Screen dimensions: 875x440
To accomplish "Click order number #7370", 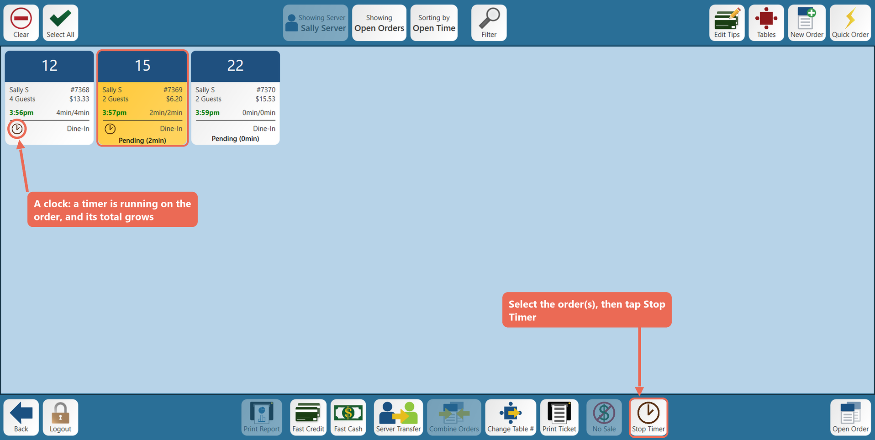I will click(266, 90).
